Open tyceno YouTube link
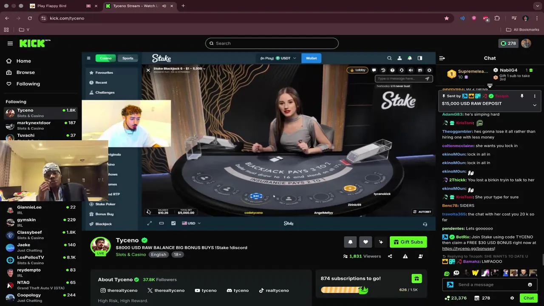Viewport: 544px width, 306px height. pyautogui.click(x=206, y=291)
